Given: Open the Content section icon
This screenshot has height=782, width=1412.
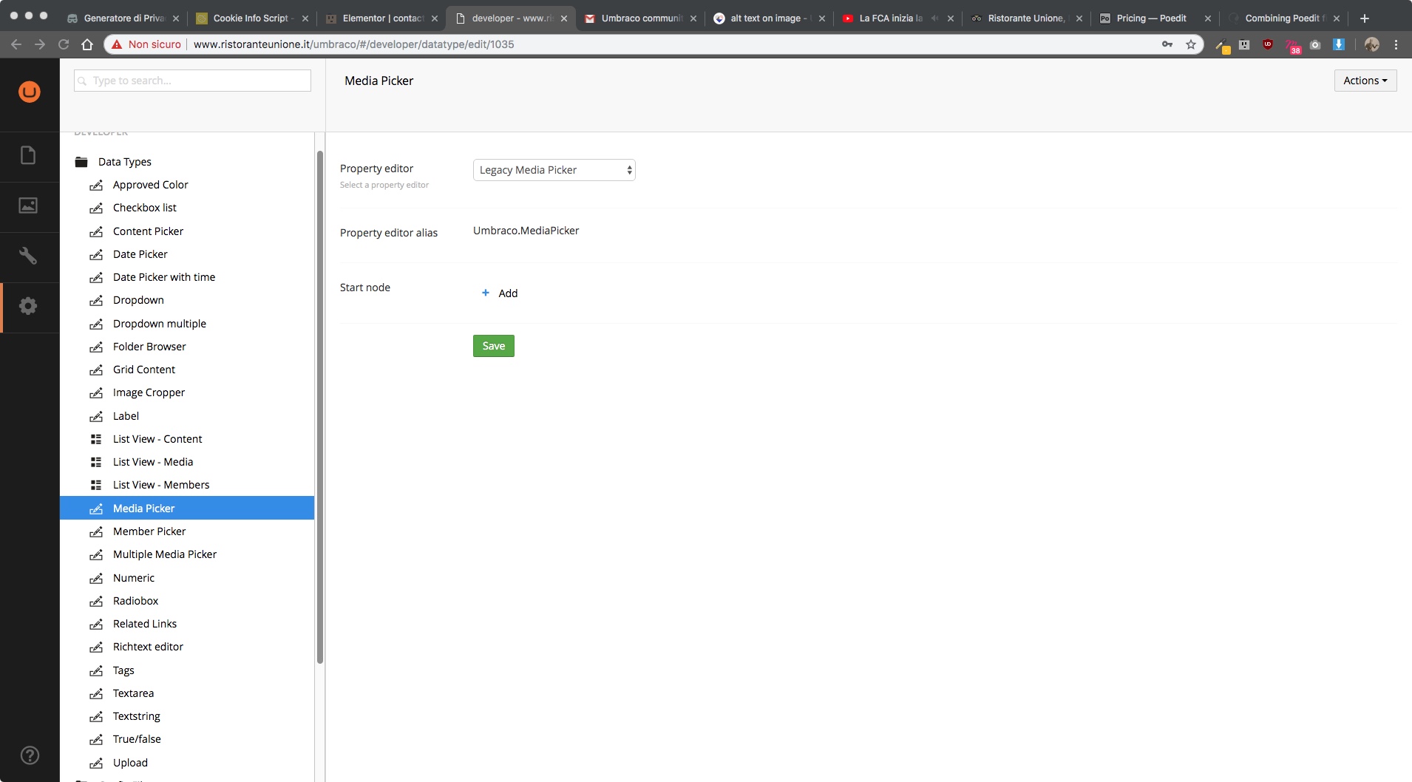Looking at the screenshot, I should tap(28, 156).
